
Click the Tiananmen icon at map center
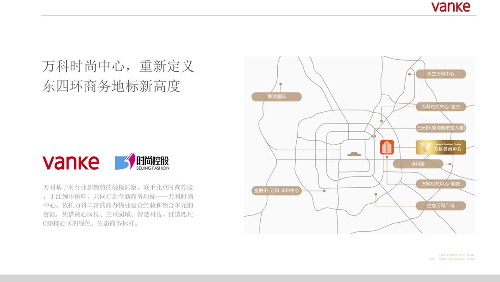pyautogui.click(x=354, y=154)
